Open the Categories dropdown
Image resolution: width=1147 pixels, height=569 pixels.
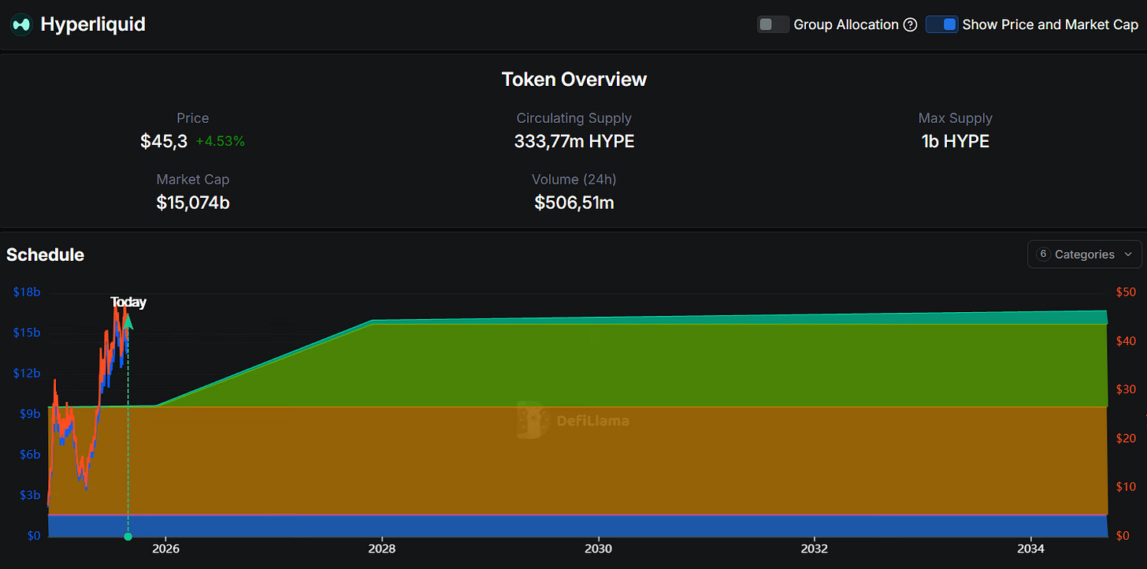point(1084,255)
